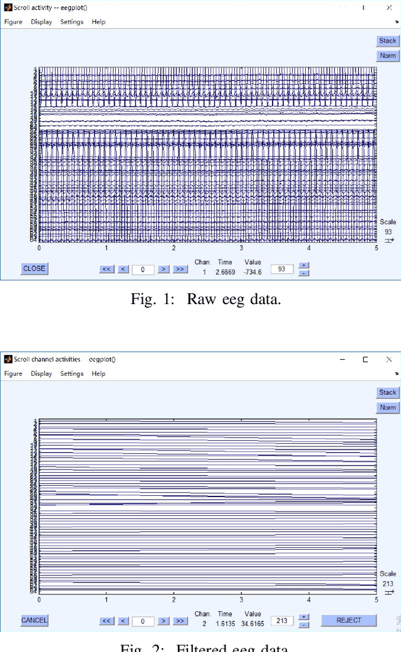Open Help menu in Scroll channel activities window
The width and height of the screenshot is (401, 652).
98,374
